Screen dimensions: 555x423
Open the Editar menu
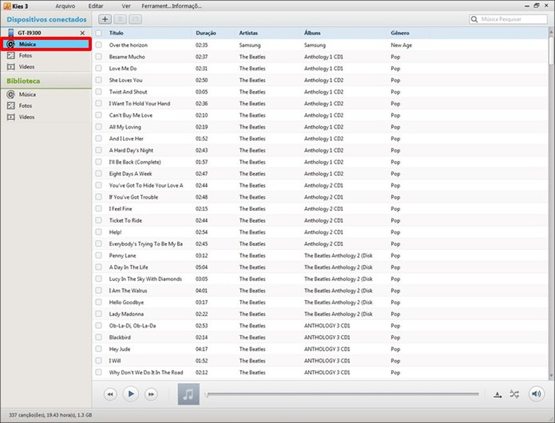coord(96,6)
